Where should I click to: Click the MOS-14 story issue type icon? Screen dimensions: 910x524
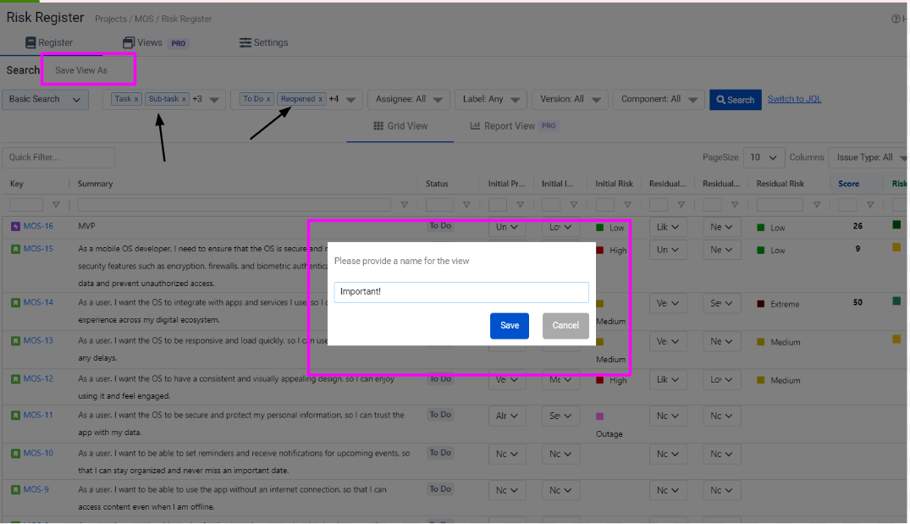point(15,302)
